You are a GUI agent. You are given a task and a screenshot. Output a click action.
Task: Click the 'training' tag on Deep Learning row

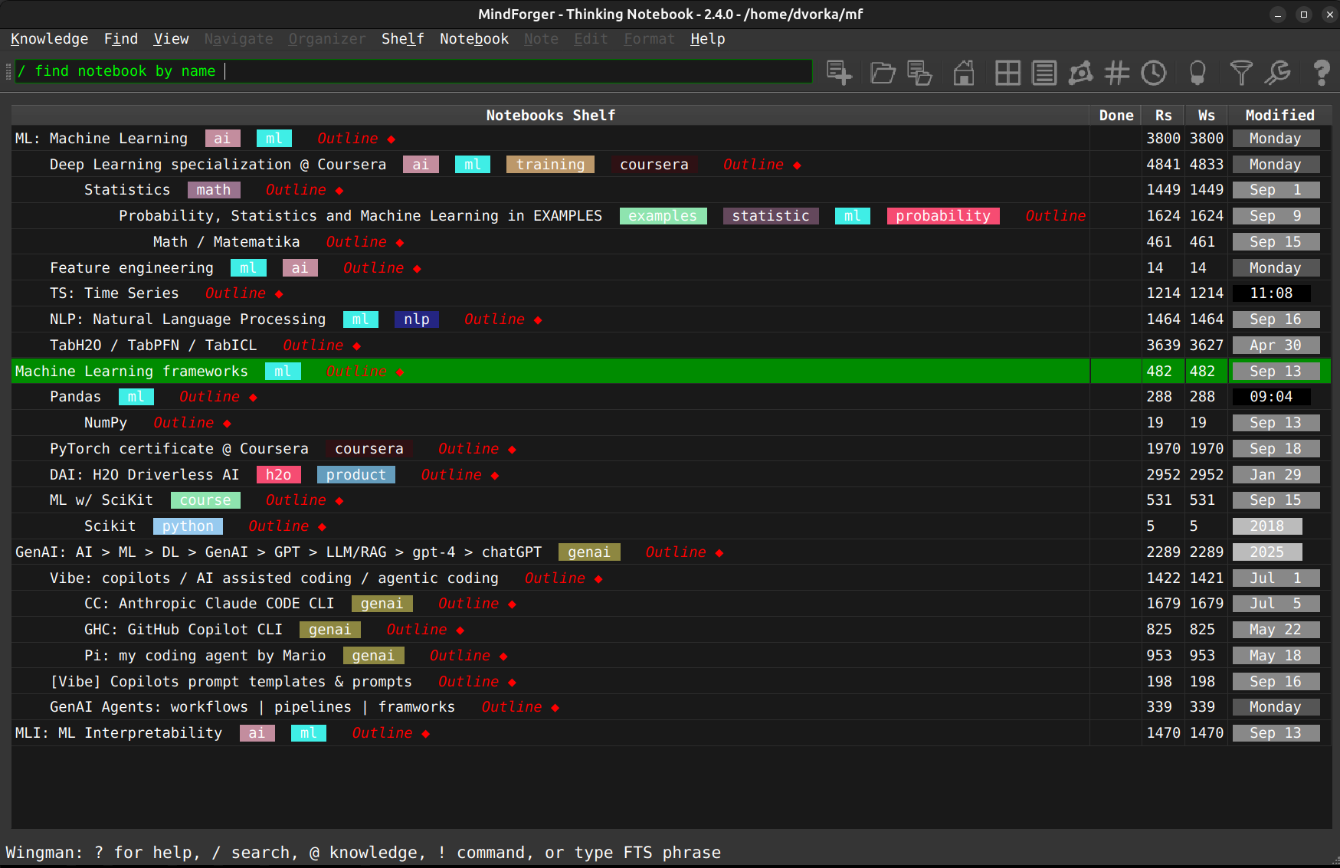coord(550,165)
